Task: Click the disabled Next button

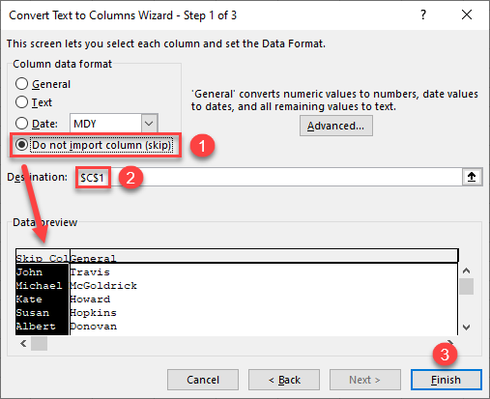Action: point(365,380)
